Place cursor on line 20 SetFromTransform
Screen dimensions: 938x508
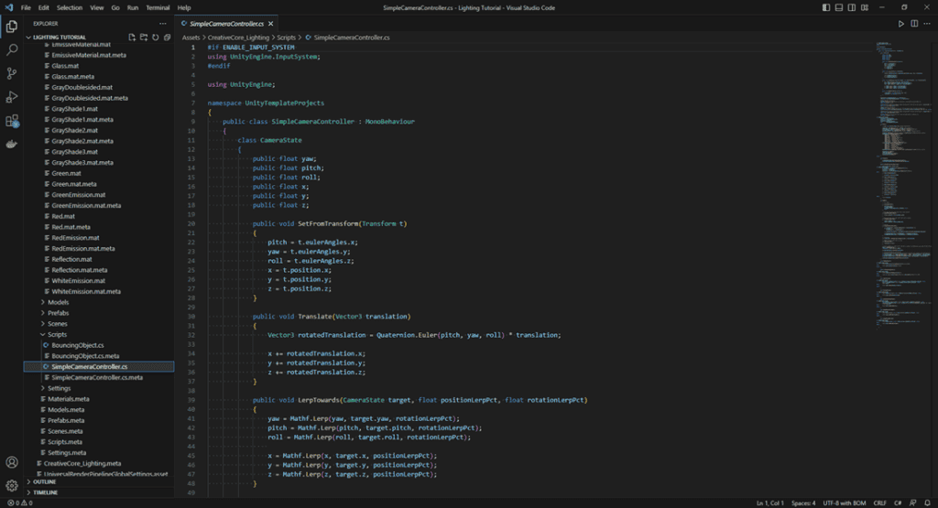click(329, 223)
